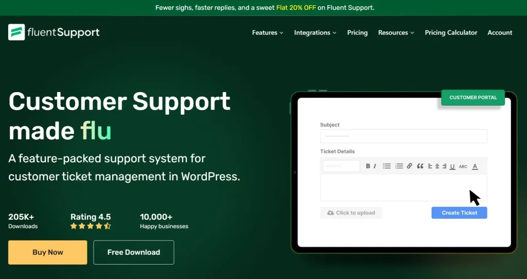
Task: Insert a numbered list in the editor
Action: pos(399,166)
